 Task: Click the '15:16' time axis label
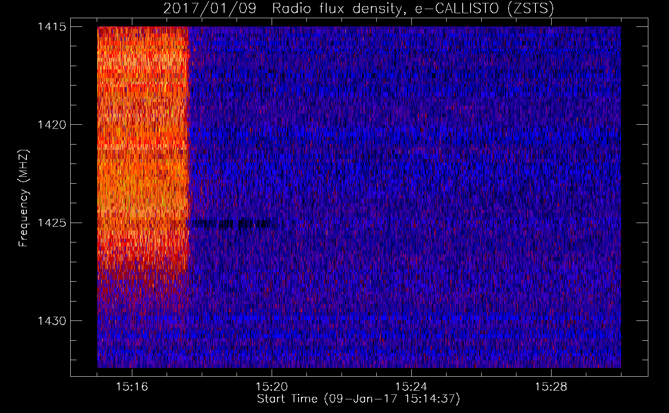coord(132,387)
